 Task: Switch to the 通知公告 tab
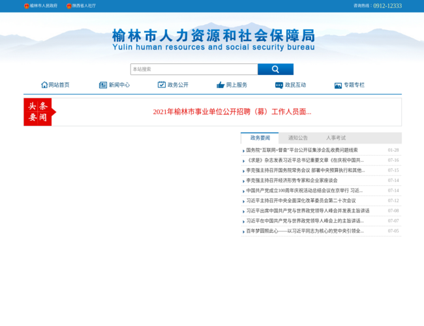coord(297,138)
